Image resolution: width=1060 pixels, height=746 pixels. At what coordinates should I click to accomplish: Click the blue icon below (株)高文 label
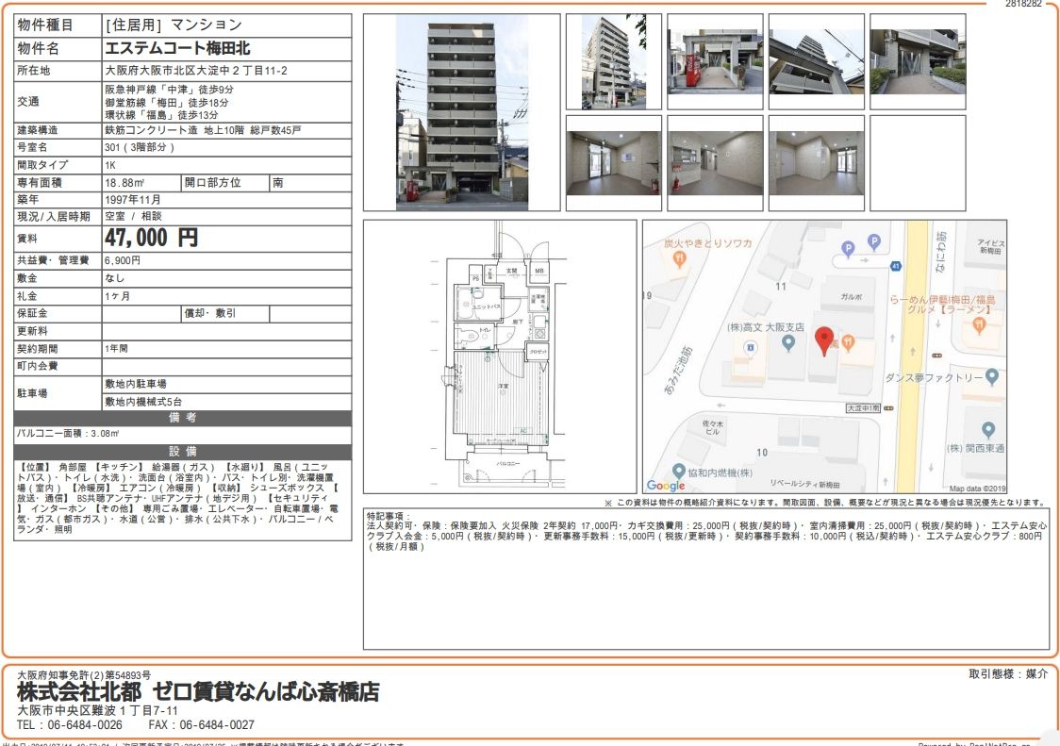pyautogui.click(x=750, y=348)
